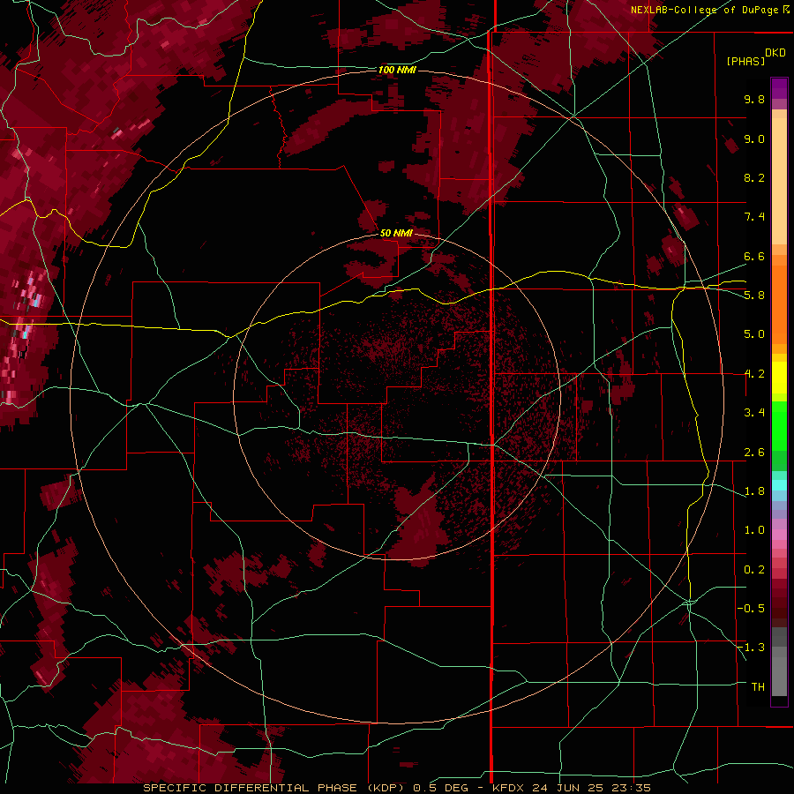
Task: Select the 3.4 scale value
Action: [754, 413]
